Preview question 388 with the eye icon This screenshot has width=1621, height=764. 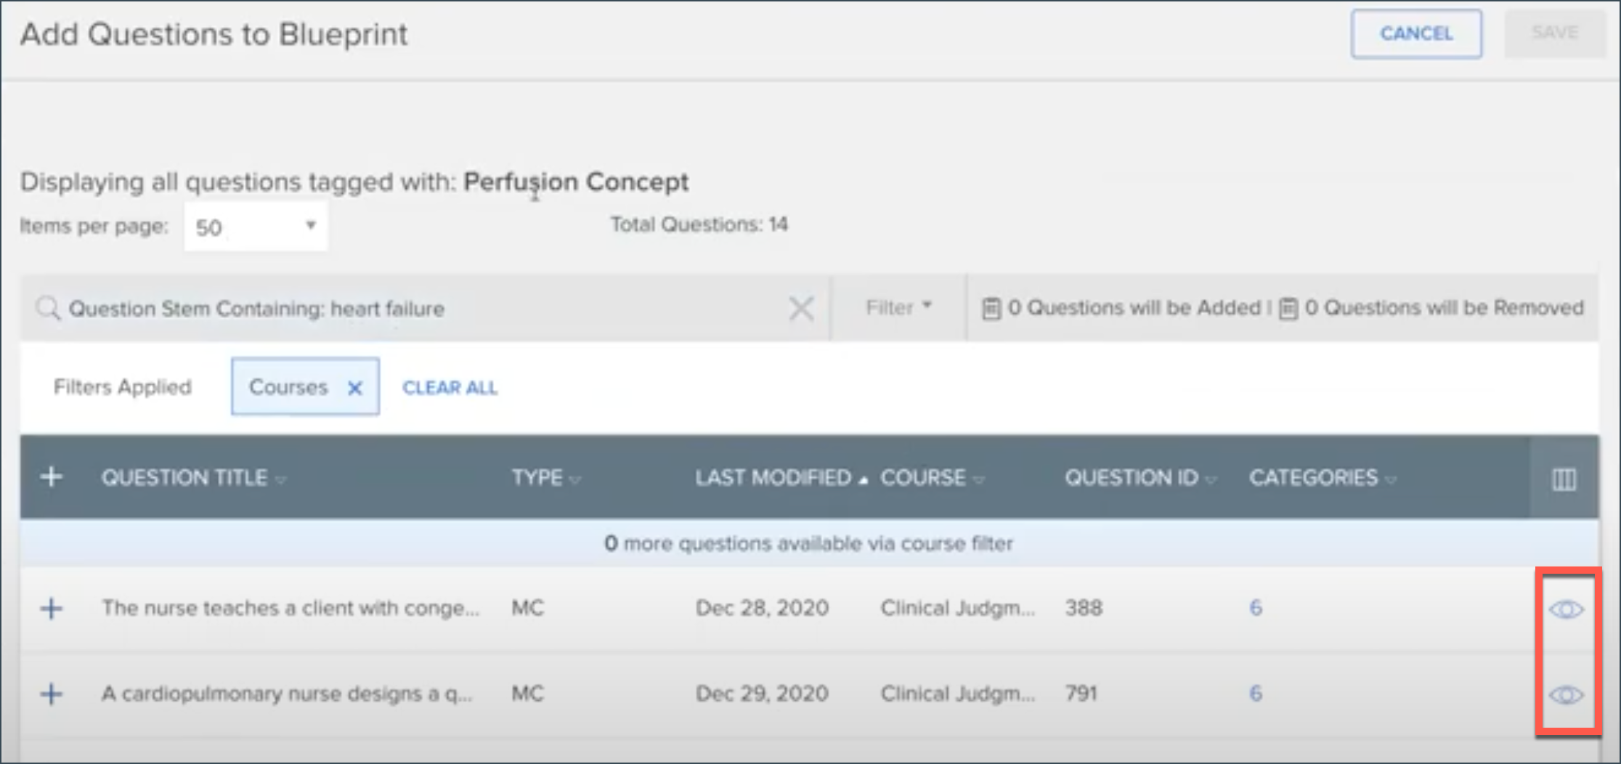pos(1566,609)
